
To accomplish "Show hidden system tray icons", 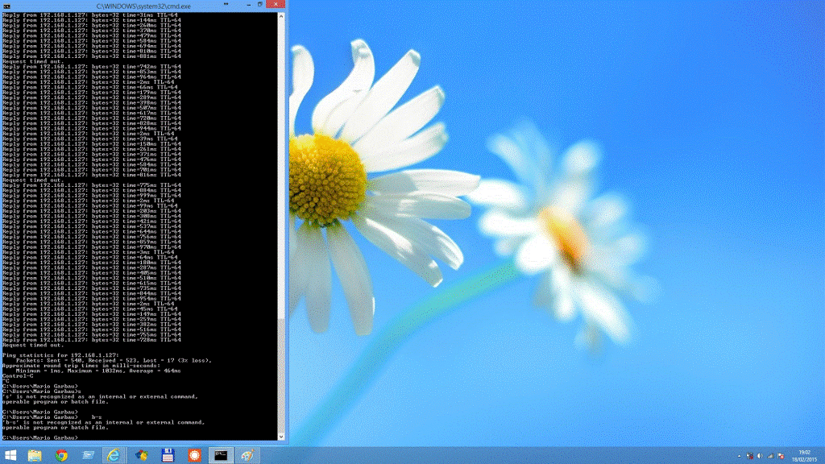I will pos(737,456).
